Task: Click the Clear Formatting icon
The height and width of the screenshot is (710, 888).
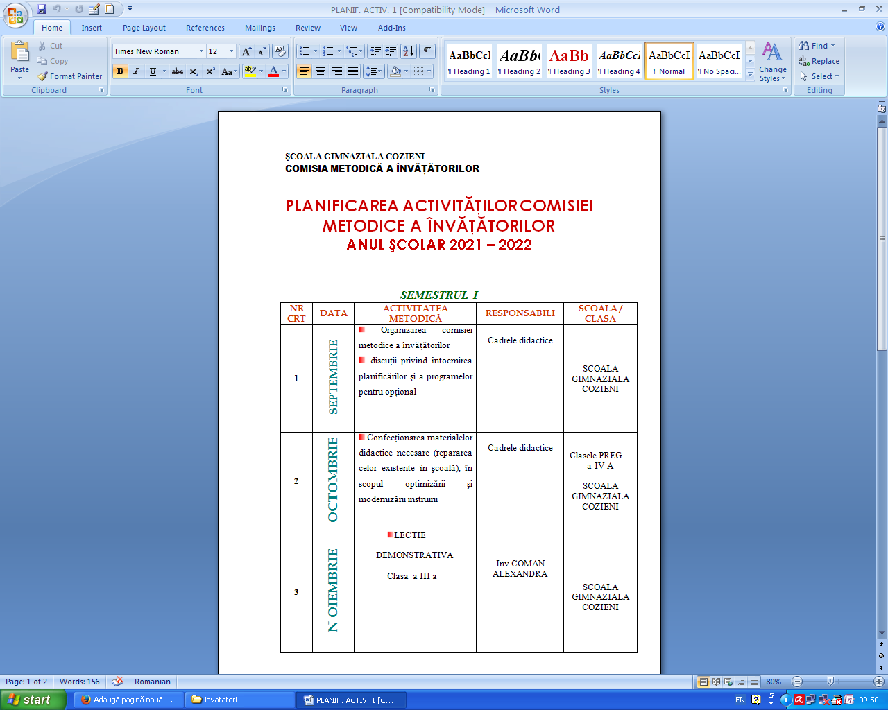Action: click(x=280, y=51)
